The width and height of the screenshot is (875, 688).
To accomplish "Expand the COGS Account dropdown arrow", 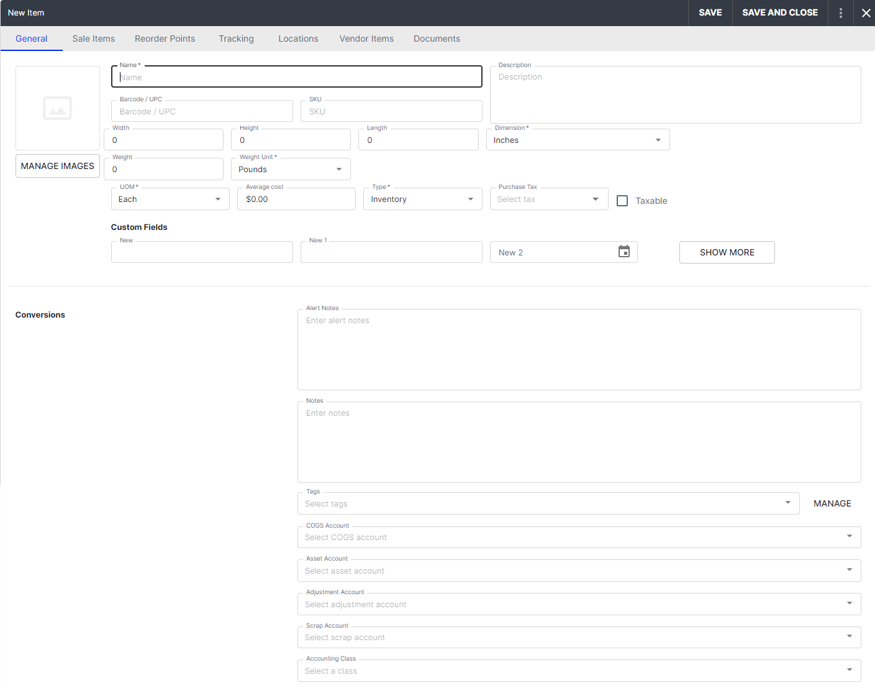I will 849,536.
